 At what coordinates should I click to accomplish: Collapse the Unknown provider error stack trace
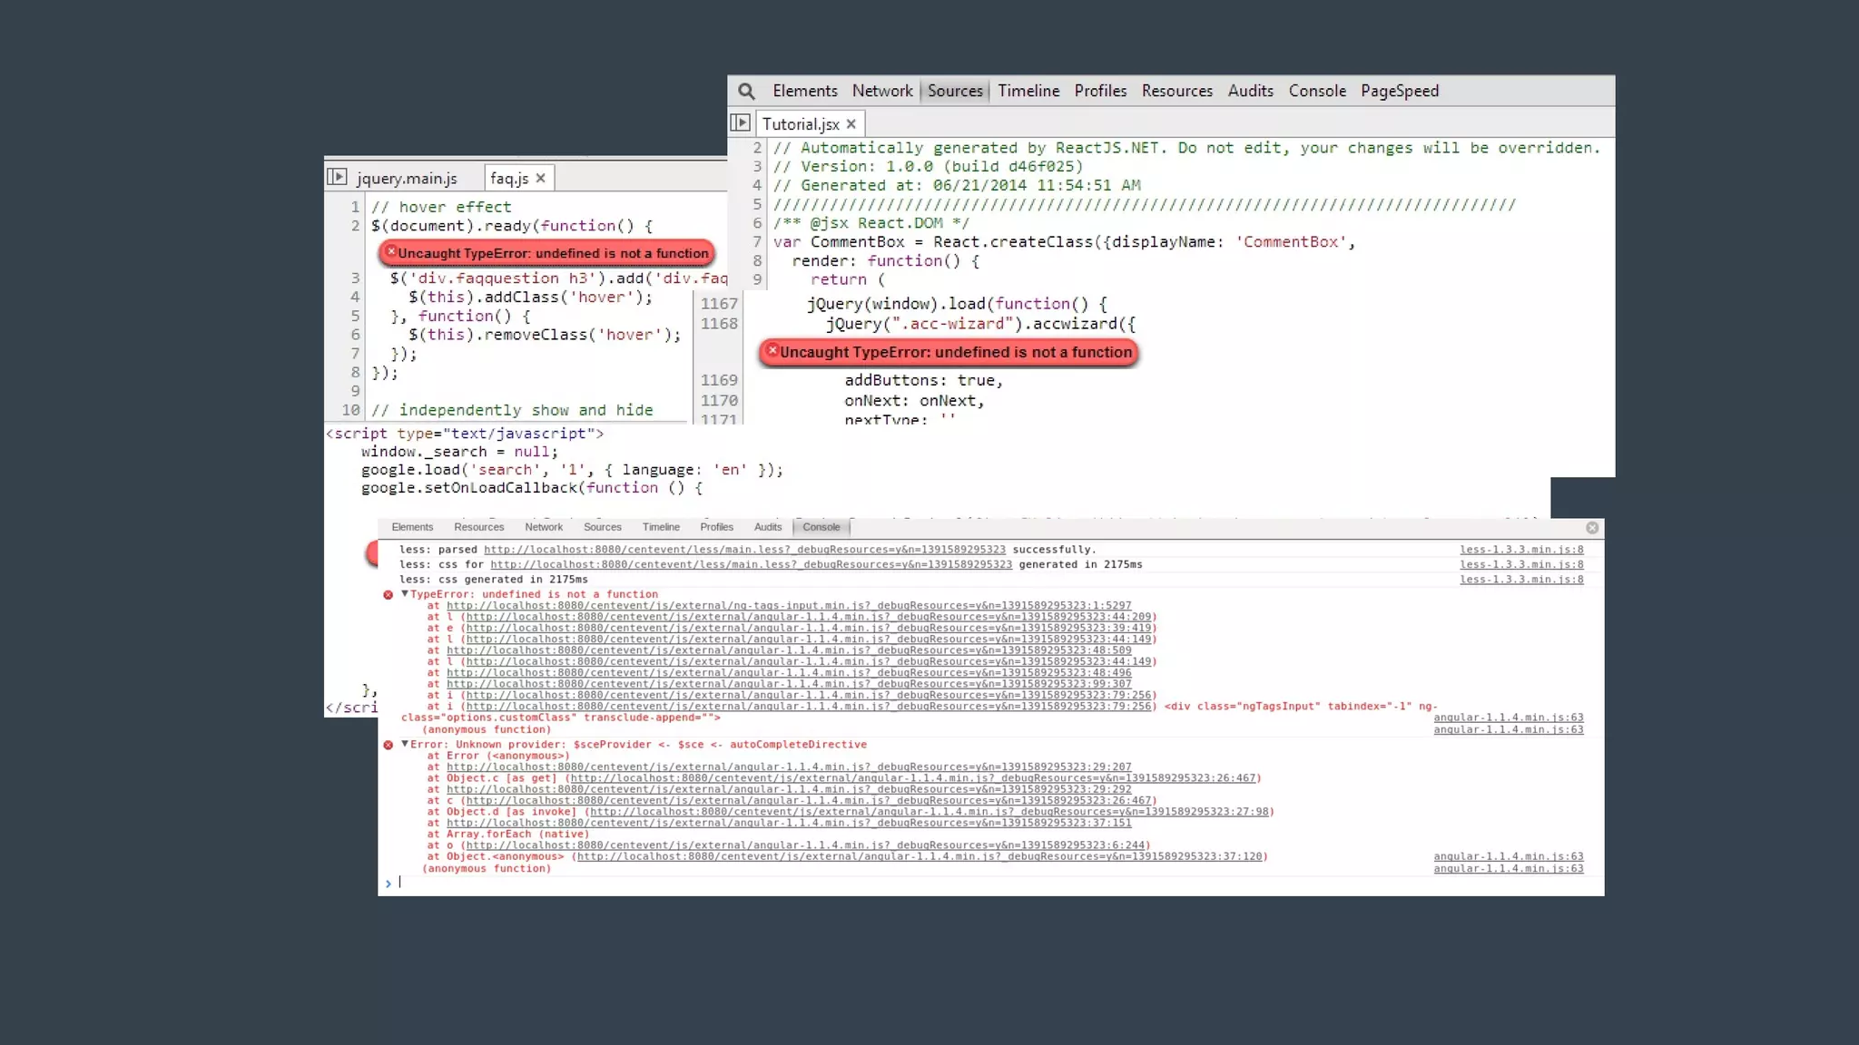point(405,743)
